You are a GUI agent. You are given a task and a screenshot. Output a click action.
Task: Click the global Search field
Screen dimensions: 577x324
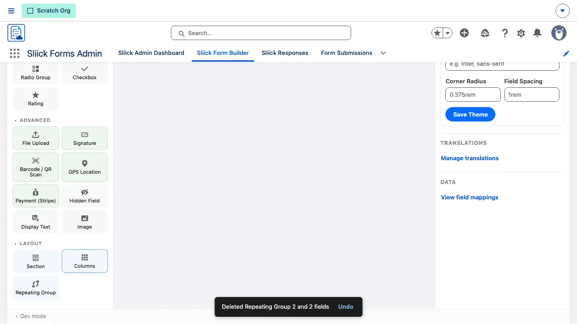point(261,33)
